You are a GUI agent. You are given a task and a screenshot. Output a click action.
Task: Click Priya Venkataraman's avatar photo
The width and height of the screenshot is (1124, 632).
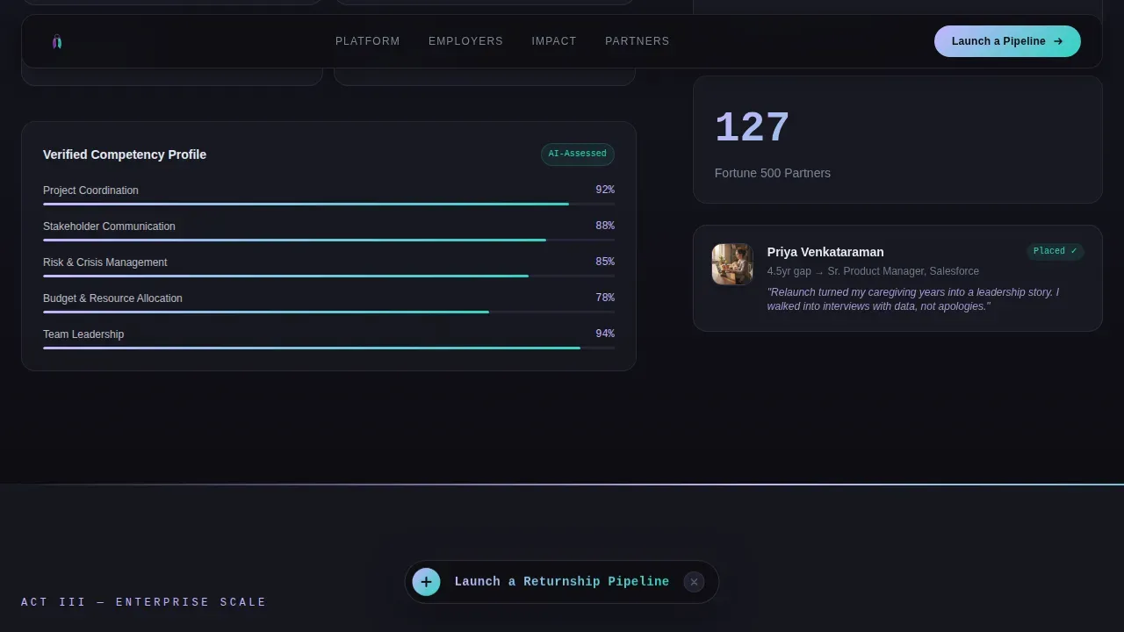coord(732,264)
